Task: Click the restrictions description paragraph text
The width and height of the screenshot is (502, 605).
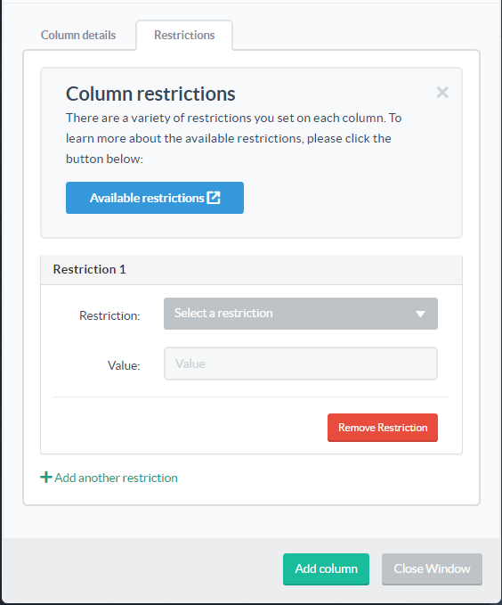Action: [234, 138]
